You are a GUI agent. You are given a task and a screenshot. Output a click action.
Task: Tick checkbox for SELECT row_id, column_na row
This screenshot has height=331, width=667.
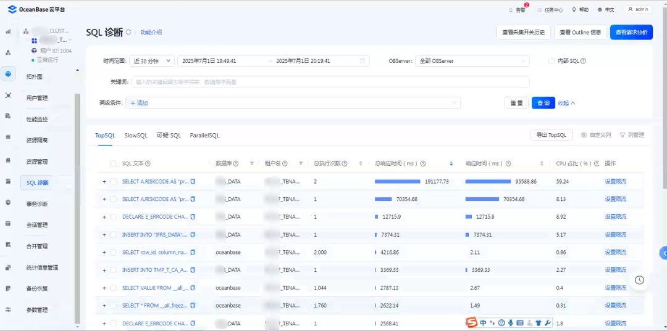[x=113, y=252]
